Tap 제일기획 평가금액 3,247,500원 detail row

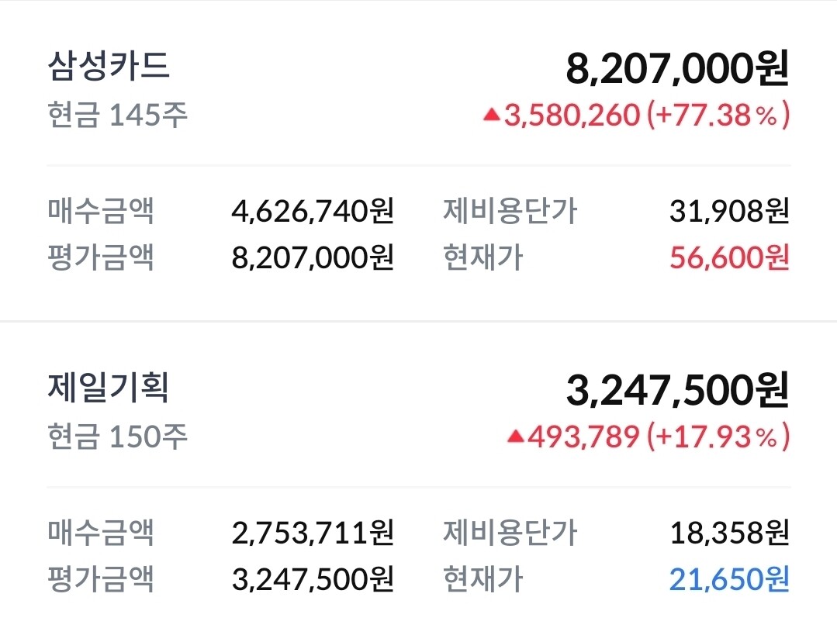pyautogui.click(x=313, y=578)
